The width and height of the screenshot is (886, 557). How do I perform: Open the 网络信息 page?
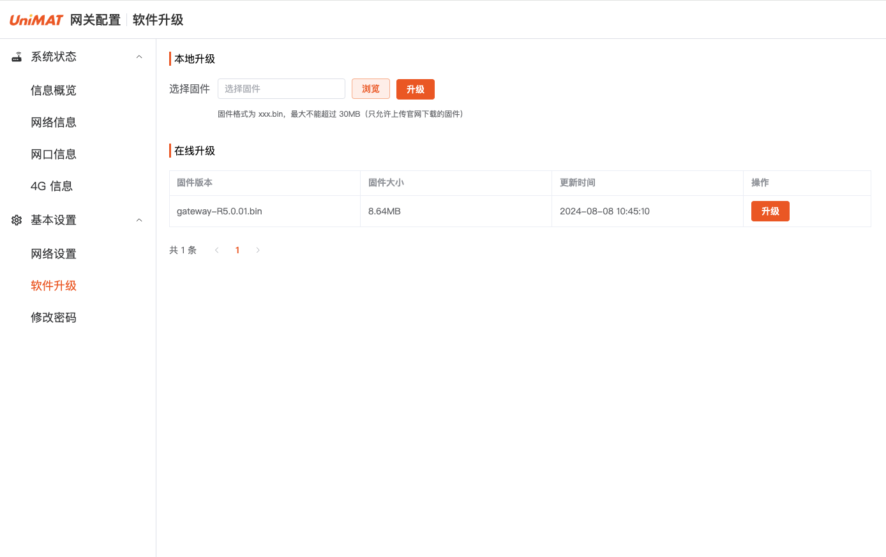point(54,122)
